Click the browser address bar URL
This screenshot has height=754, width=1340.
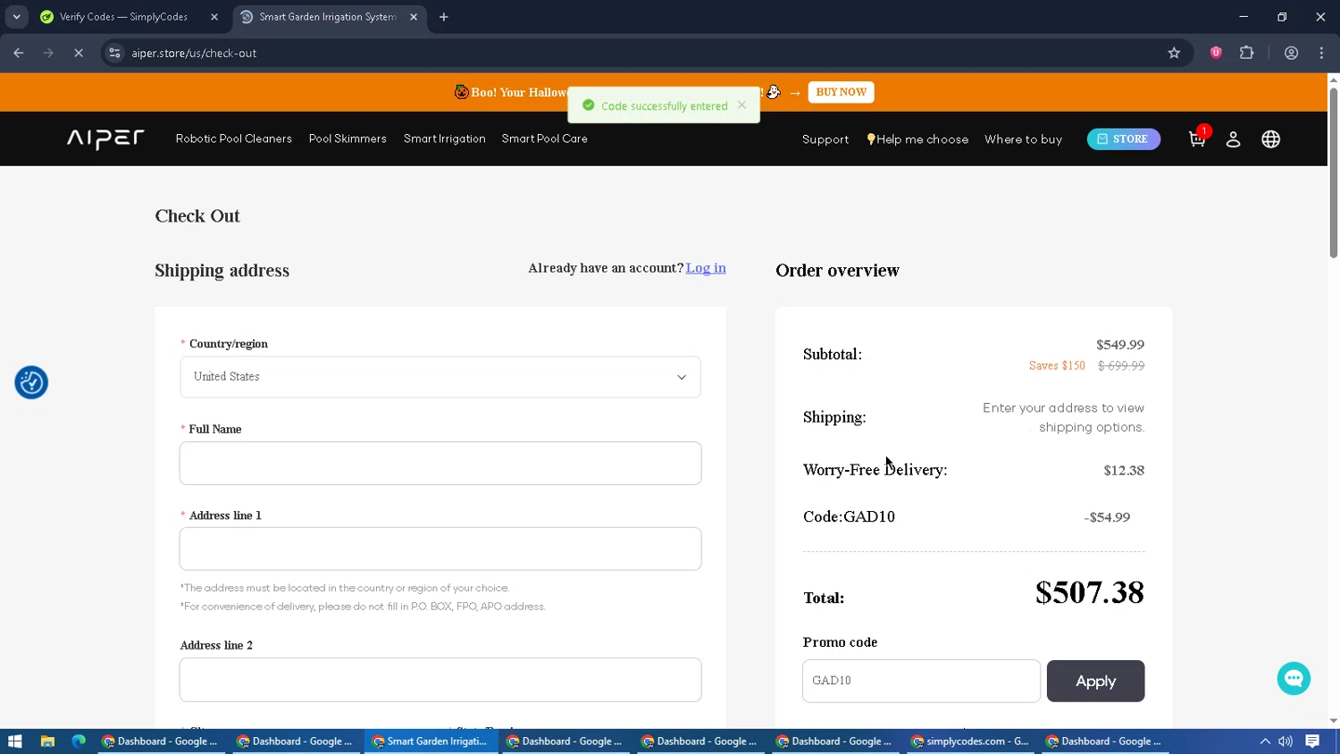[194, 53]
